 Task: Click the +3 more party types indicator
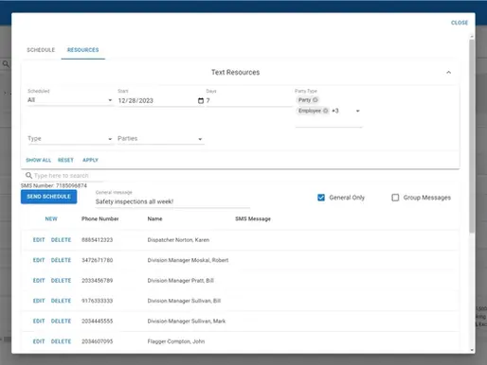coord(335,111)
